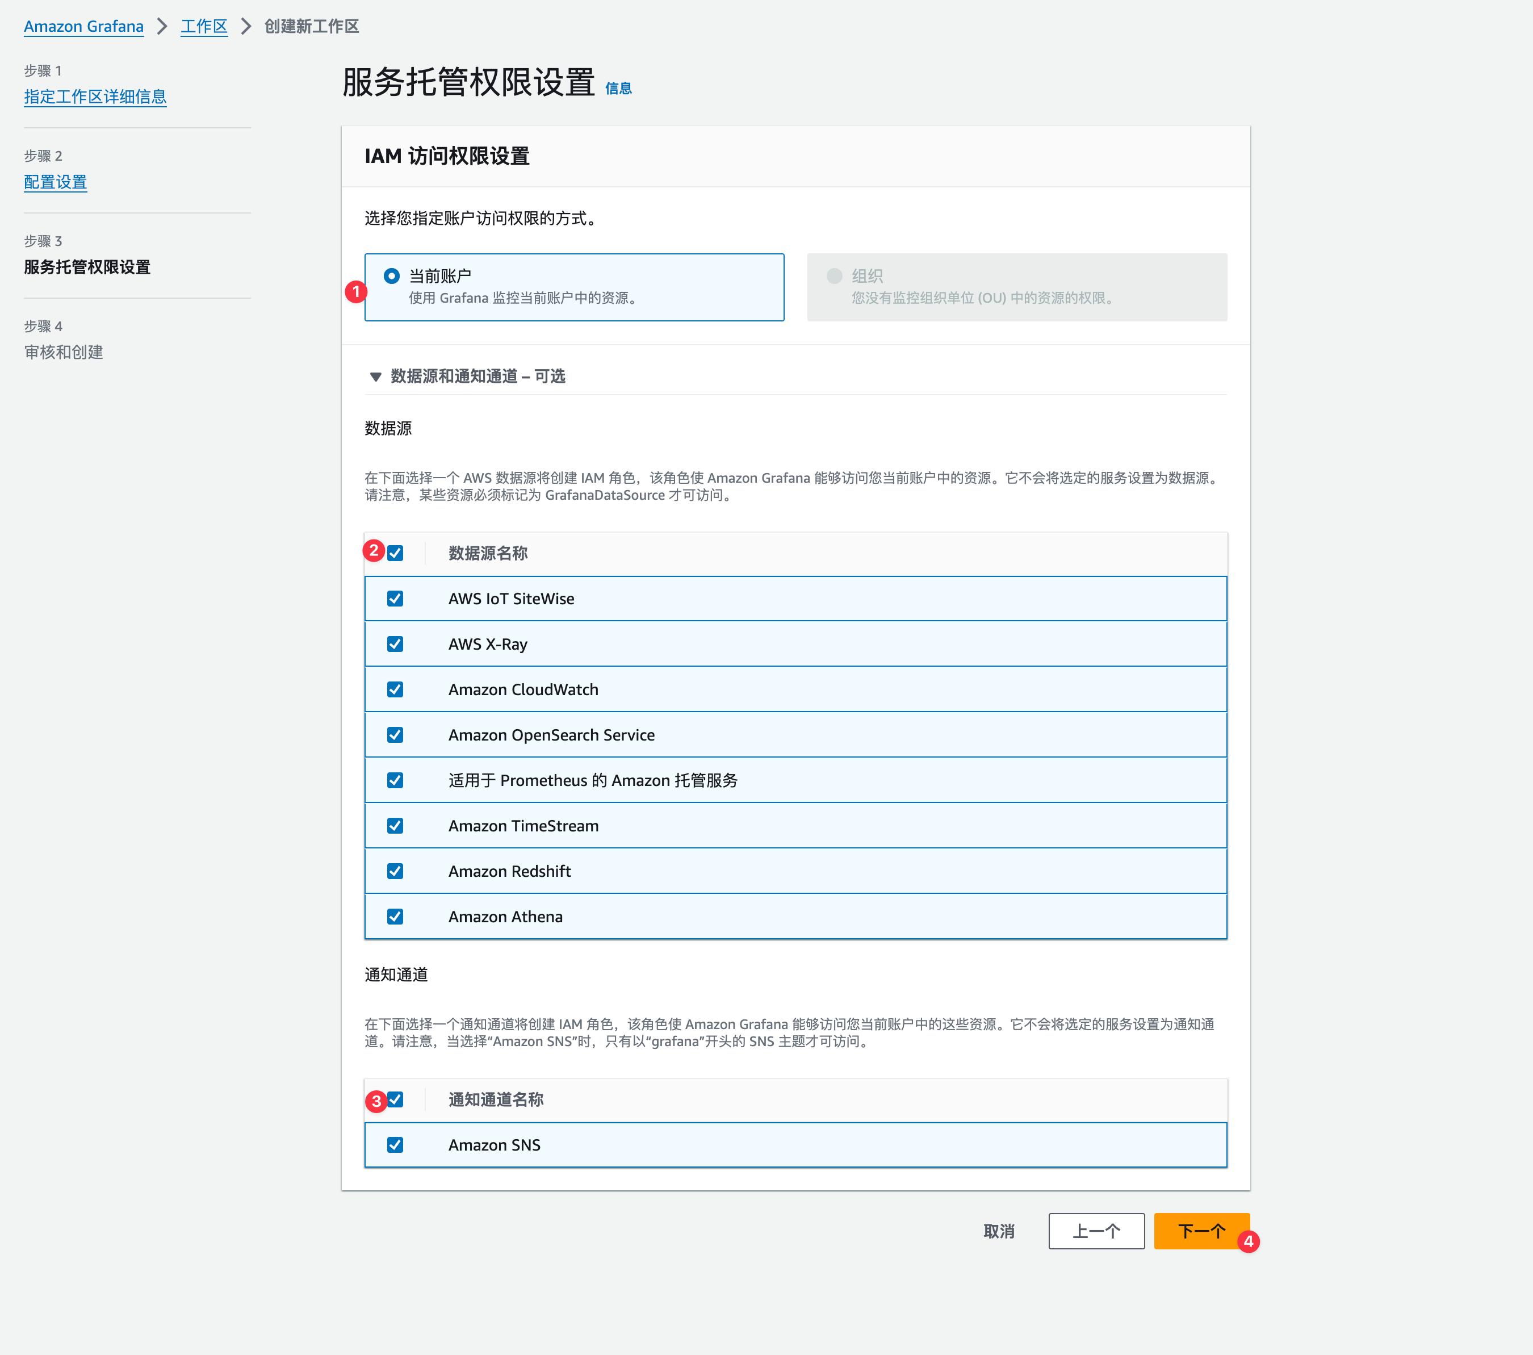Open 配置设置 step link
1533x1355 pixels.
56,182
